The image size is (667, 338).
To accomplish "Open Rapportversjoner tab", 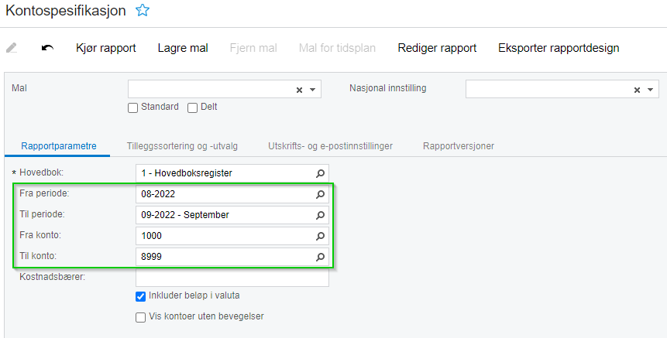I will [459, 146].
